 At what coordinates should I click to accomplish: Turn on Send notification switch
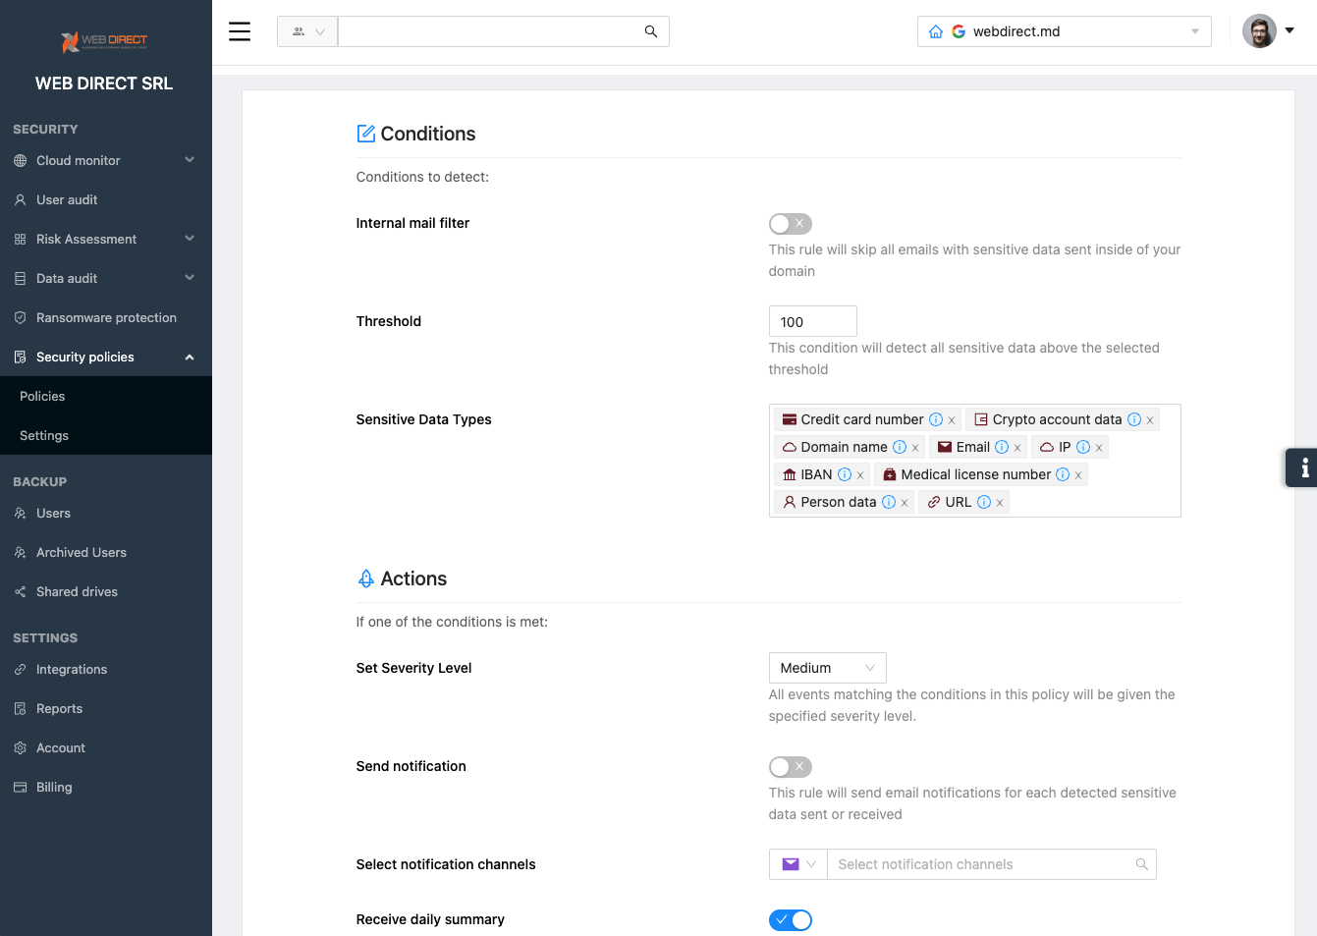pyautogui.click(x=790, y=767)
